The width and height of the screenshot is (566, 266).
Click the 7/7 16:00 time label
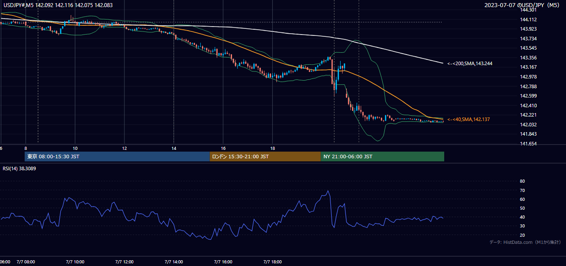(x=223, y=262)
